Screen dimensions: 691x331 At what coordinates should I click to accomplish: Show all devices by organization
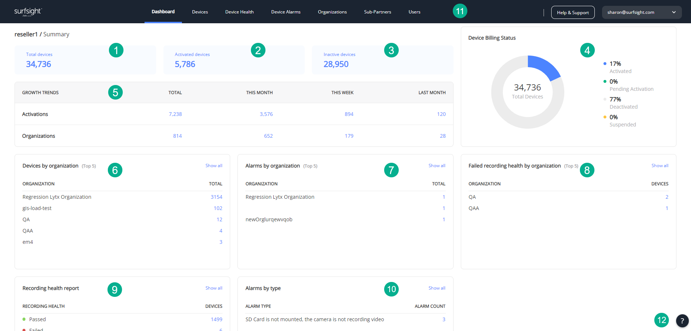(214, 166)
